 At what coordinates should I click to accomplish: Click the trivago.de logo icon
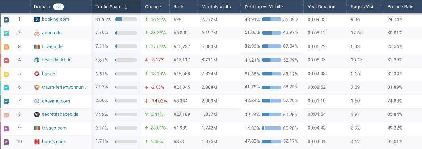tap(37, 46)
